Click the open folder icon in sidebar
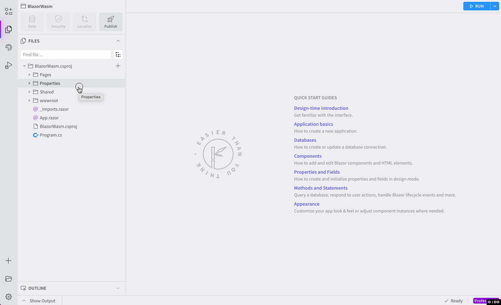Image resolution: width=501 pixels, height=305 pixels. tap(9, 279)
